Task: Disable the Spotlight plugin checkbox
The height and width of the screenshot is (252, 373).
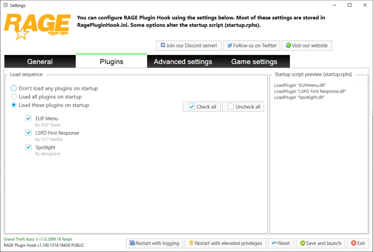Action: pos(29,147)
